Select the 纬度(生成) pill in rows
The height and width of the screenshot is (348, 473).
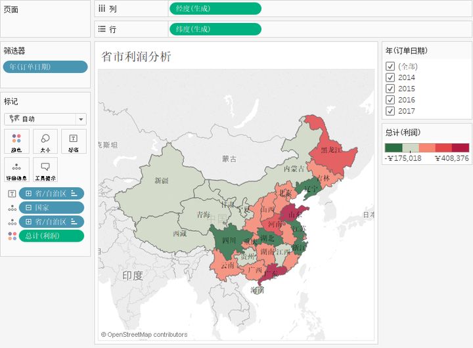point(215,30)
